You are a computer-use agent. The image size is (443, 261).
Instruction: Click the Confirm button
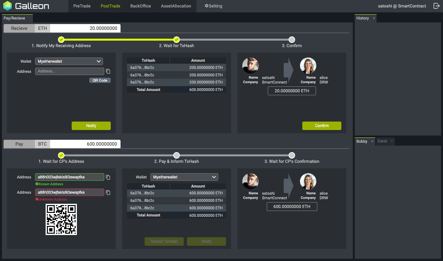click(x=322, y=126)
